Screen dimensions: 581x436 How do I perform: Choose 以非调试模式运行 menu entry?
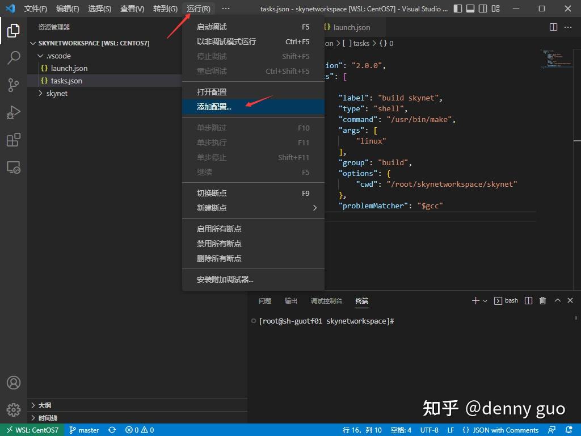pyautogui.click(x=253, y=41)
